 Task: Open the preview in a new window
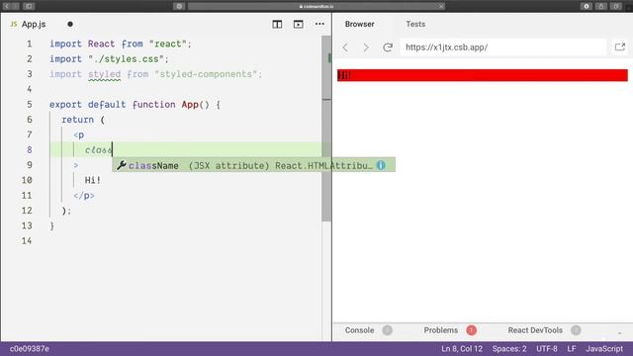pyautogui.click(x=620, y=47)
